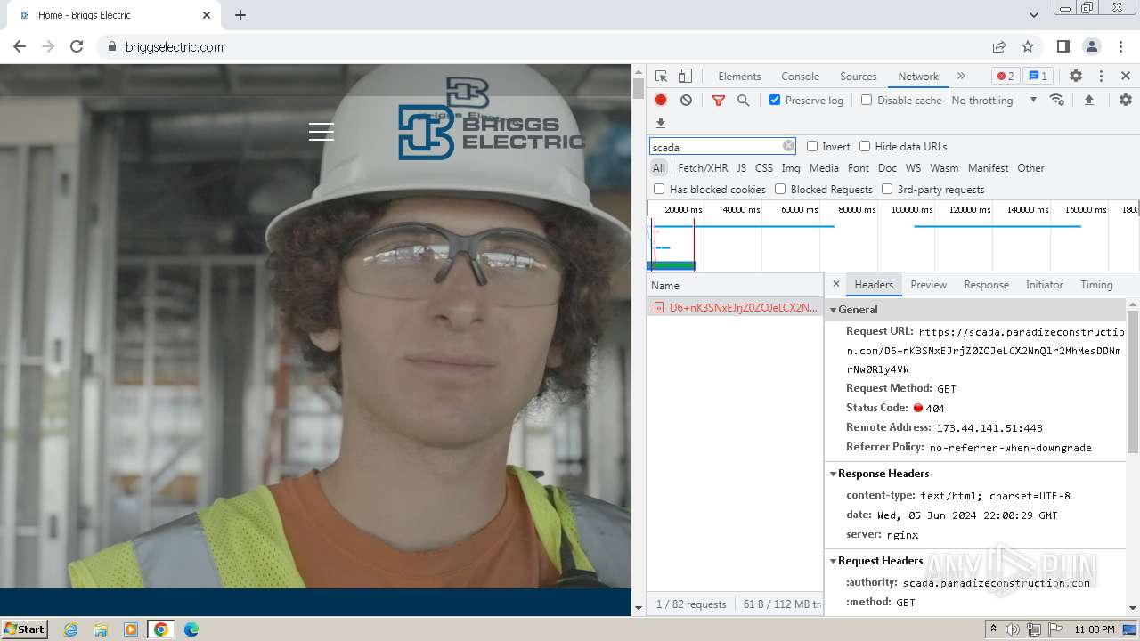Image resolution: width=1140 pixels, height=641 pixels.
Task: Close the request details pane
Action: point(835,284)
